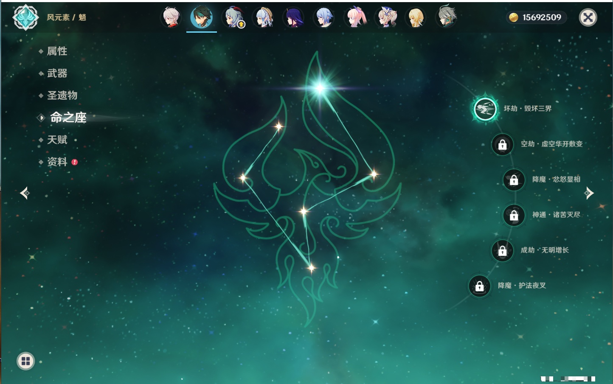This screenshot has height=384, width=613.
Task: Click the 神通·诸苦灭尽 constellation label
Action: pos(556,215)
